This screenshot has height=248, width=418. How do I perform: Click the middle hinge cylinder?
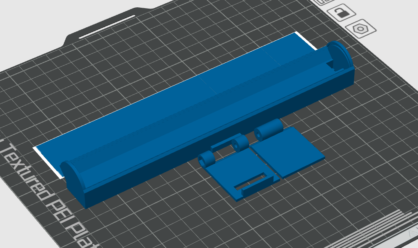click(x=241, y=143)
